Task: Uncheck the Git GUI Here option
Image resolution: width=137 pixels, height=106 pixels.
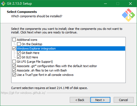Action: tap(19, 57)
